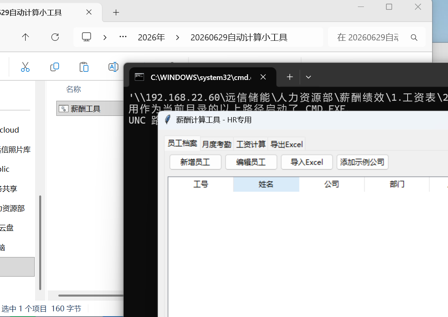The image size is (448, 317).
Task: Switch to the 员工档案 tab
Action: tap(182, 143)
